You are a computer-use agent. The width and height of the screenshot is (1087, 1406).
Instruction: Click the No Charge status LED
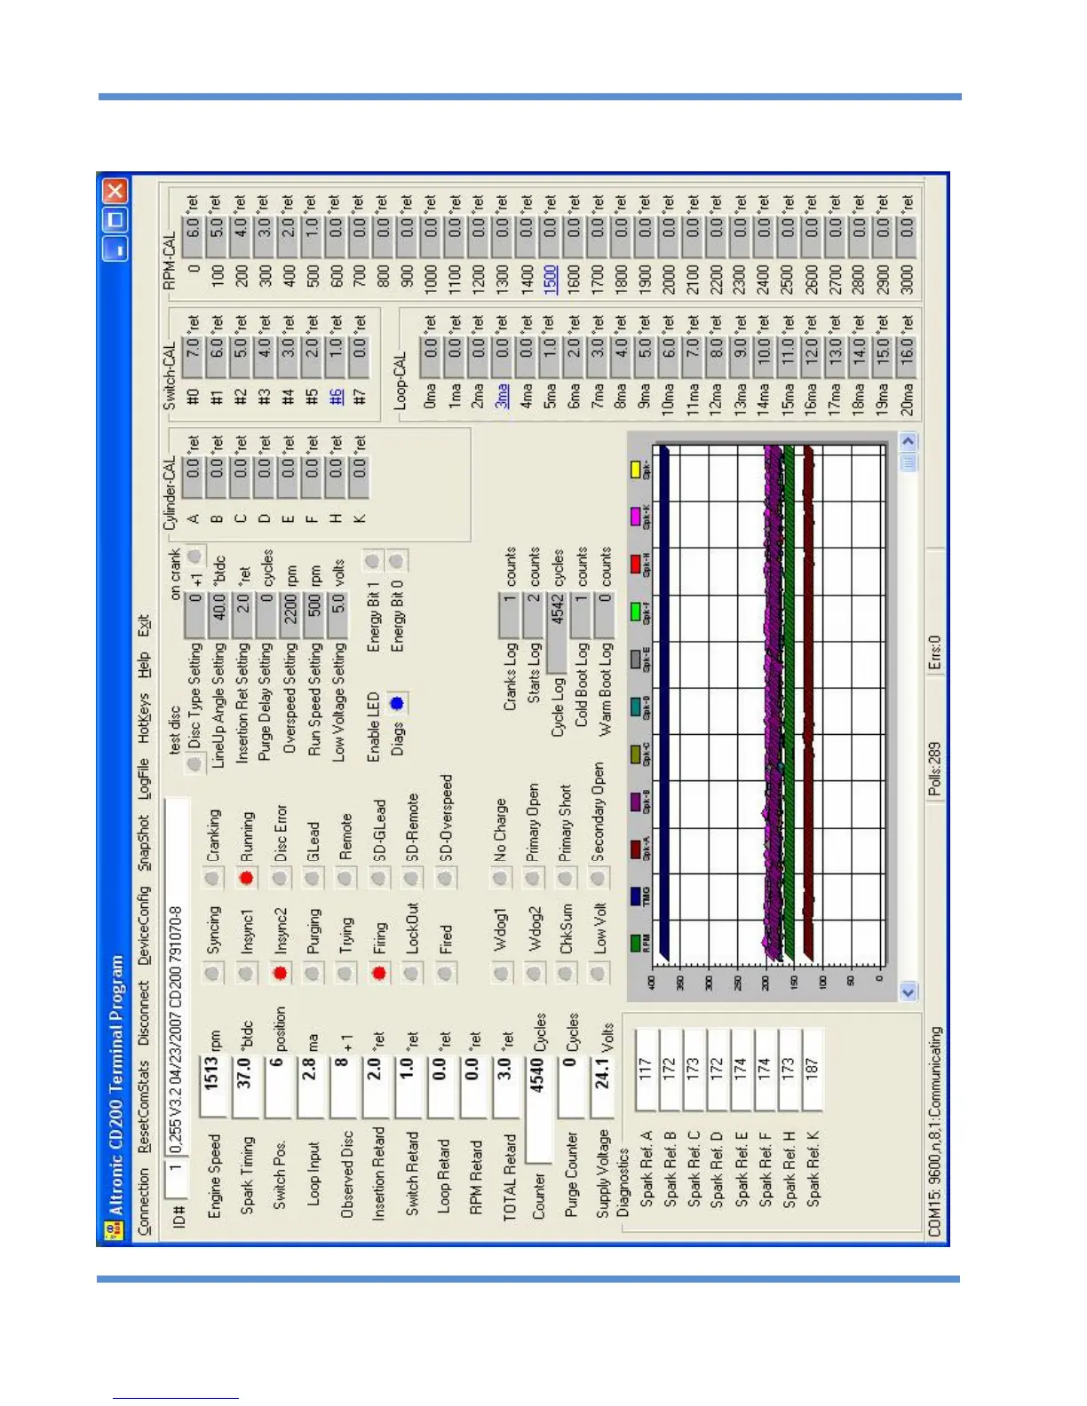[500, 878]
